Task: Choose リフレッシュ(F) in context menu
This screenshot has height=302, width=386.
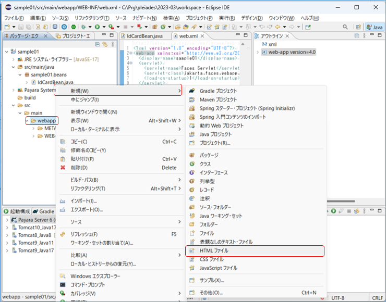Action: [x=120, y=234]
